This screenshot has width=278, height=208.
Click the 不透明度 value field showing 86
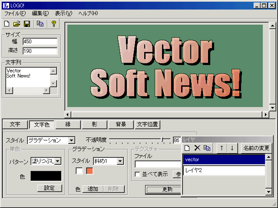(177, 140)
